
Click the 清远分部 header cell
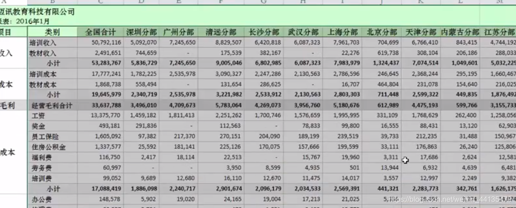[221, 32]
